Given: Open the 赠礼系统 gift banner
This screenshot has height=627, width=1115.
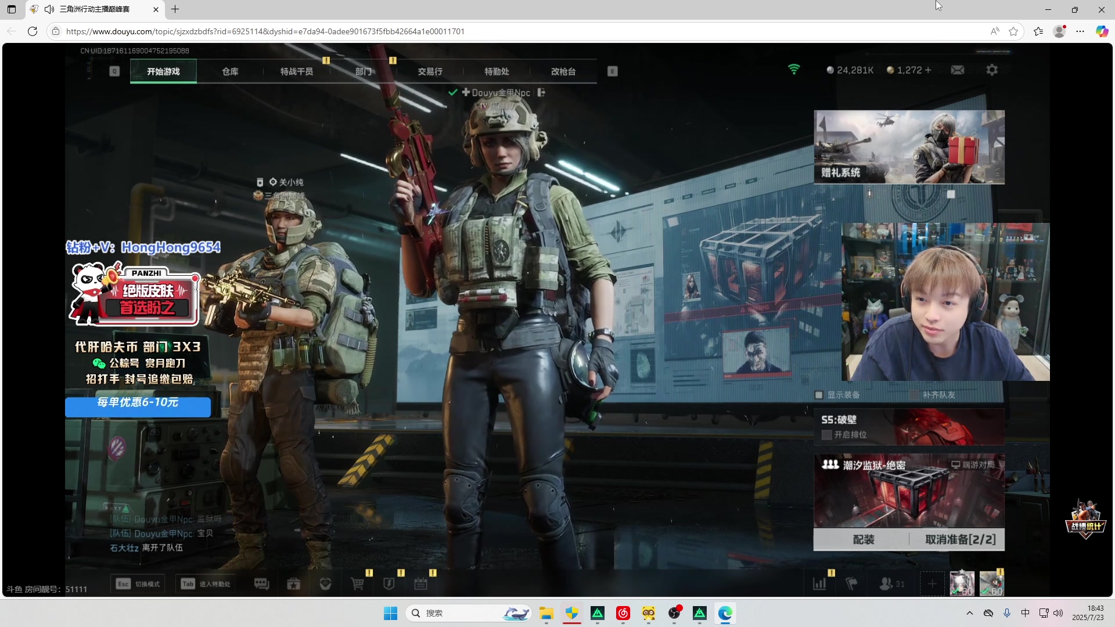Looking at the screenshot, I should 909,147.
